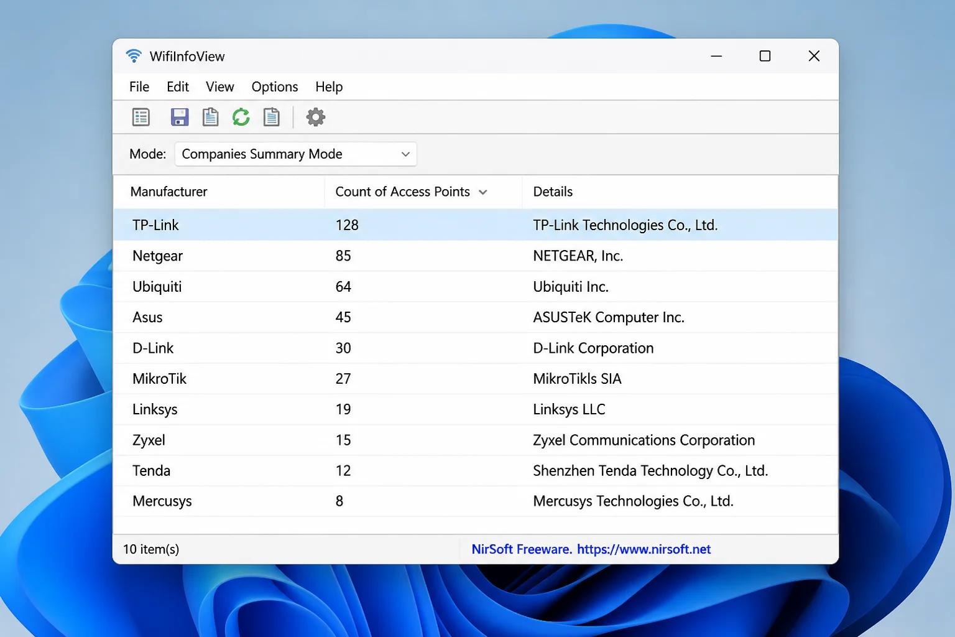Click the count value 85
Image resolution: width=955 pixels, height=637 pixels.
(343, 256)
